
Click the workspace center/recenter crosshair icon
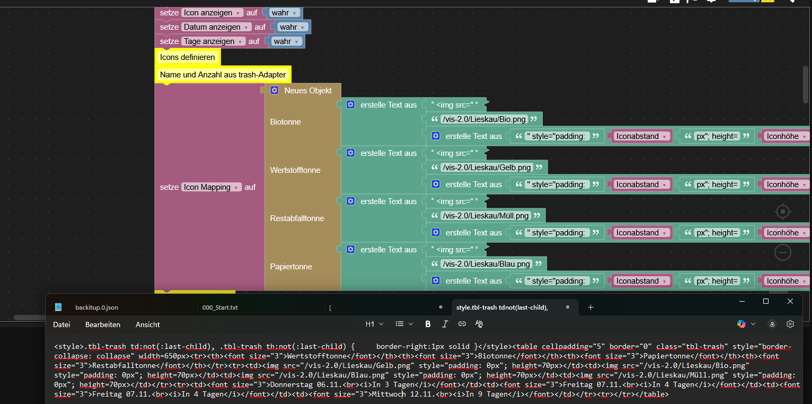point(783,212)
